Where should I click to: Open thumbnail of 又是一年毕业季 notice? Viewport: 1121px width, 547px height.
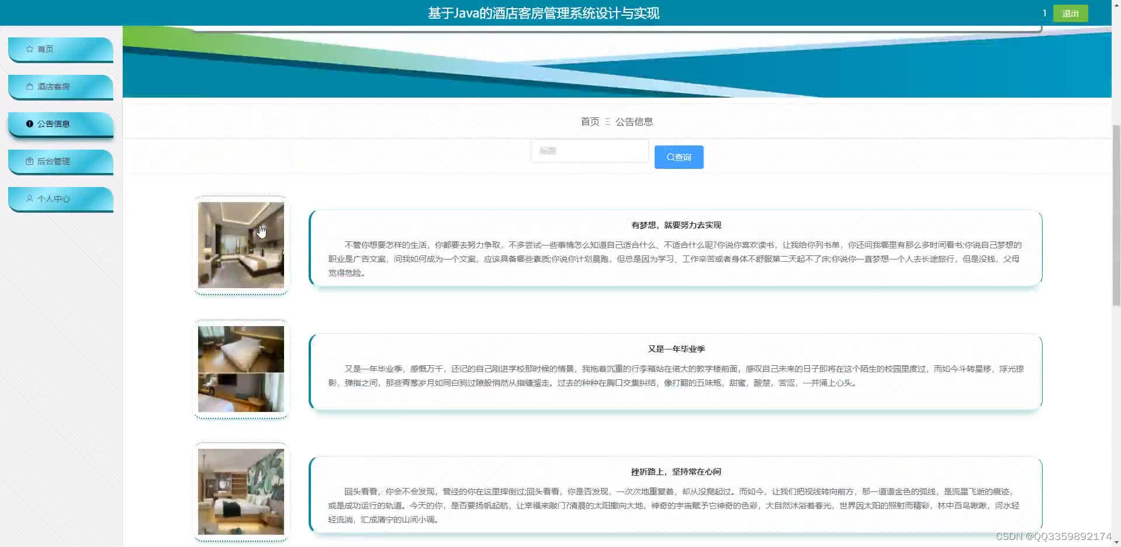coord(241,369)
